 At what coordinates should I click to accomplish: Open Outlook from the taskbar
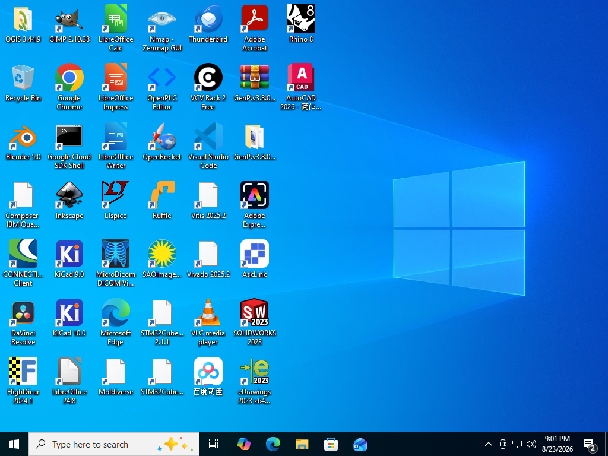(360, 444)
